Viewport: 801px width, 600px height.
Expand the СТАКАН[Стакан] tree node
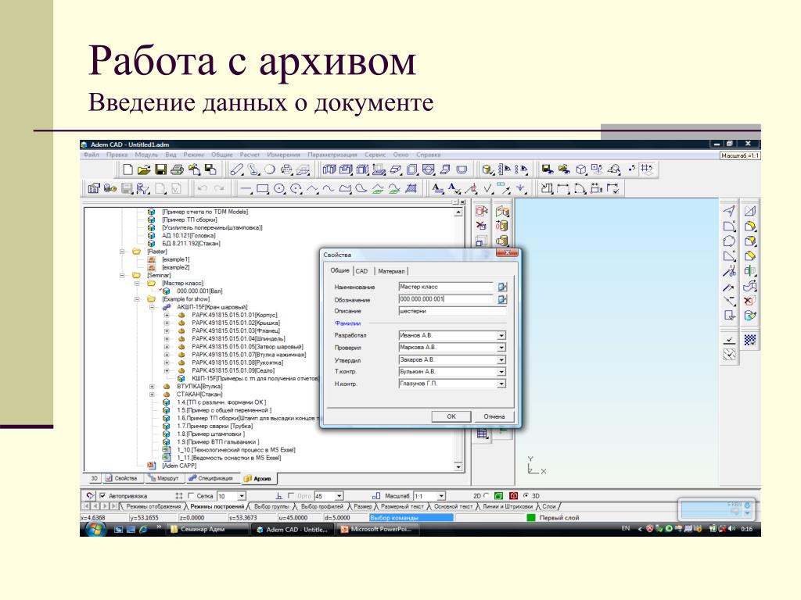click(152, 395)
